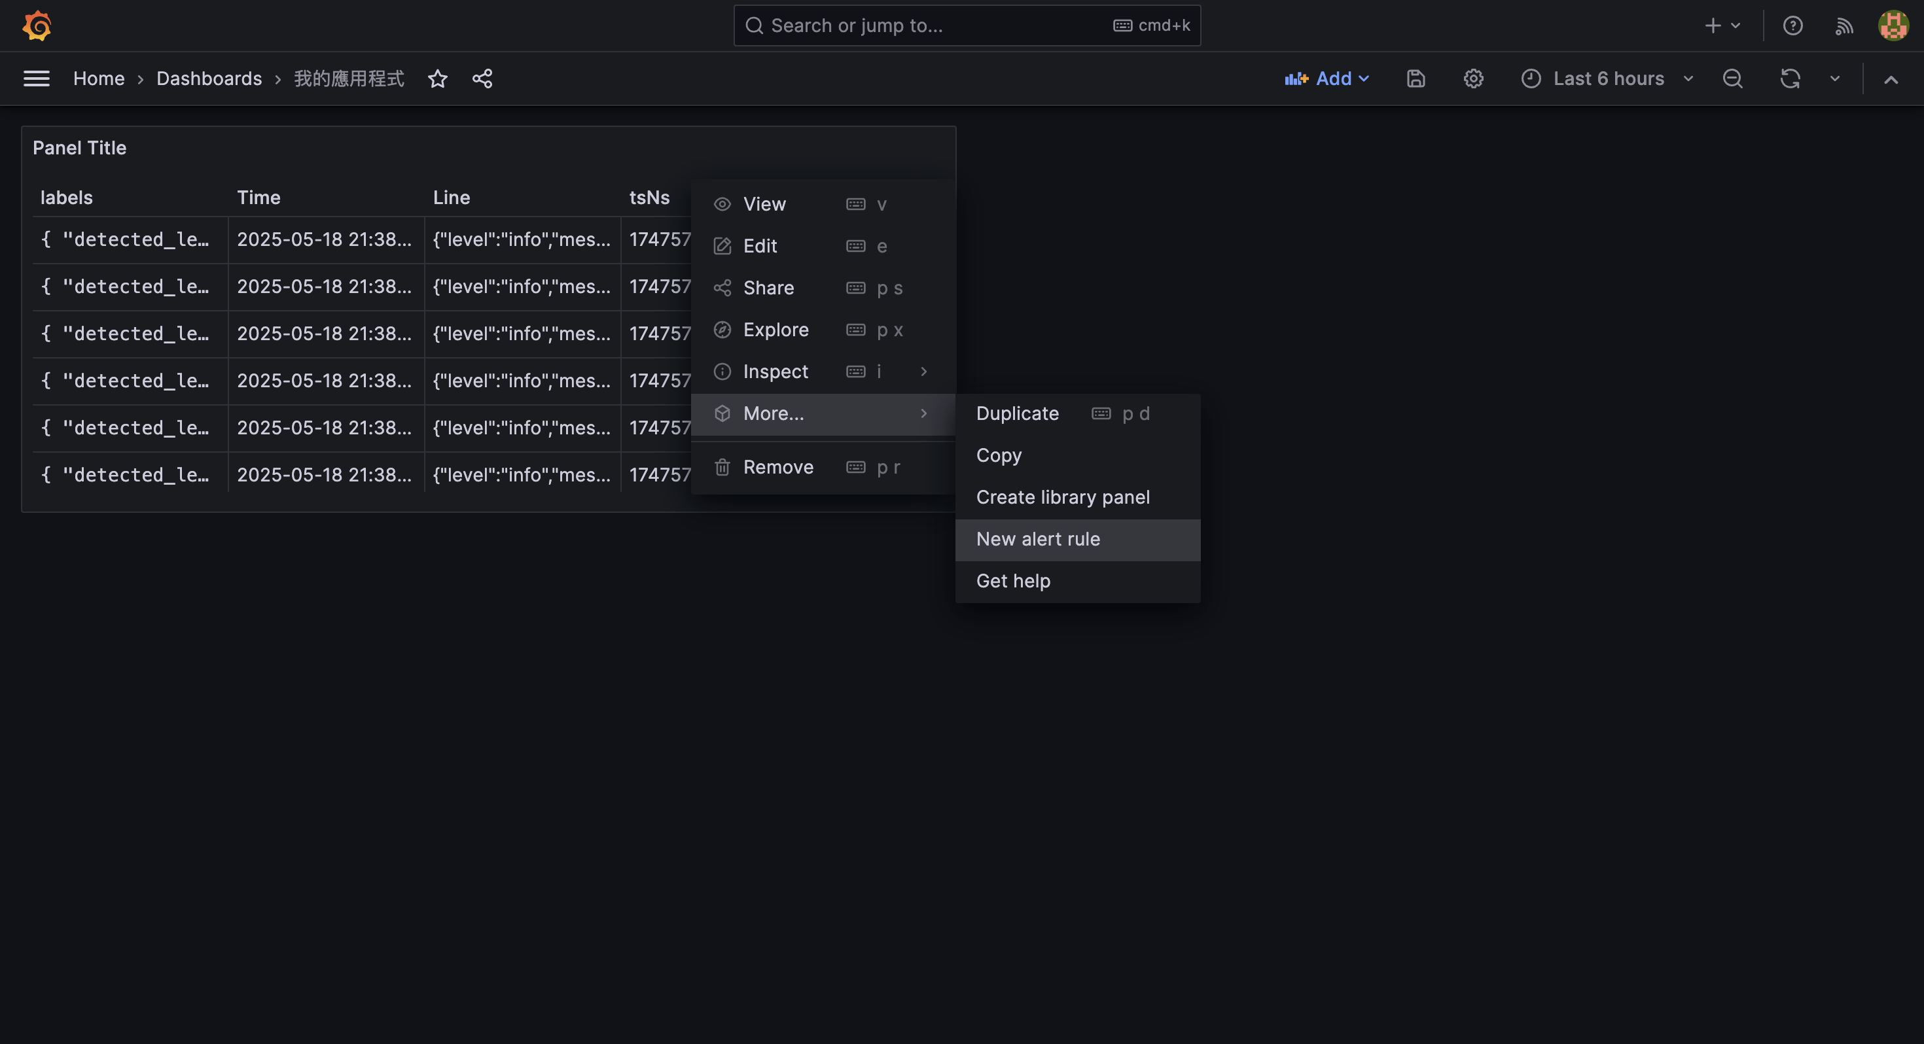Click the Home breadcrumb link
Image resolution: width=1924 pixels, height=1044 pixels.
pos(99,78)
